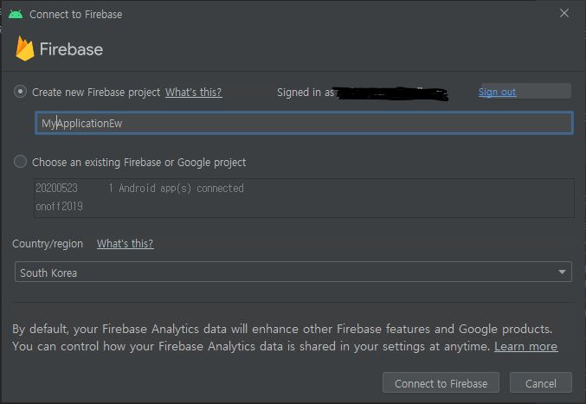Click into the MyApplicationEw project name field
The height and width of the screenshot is (404, 586).
(304, 123)
